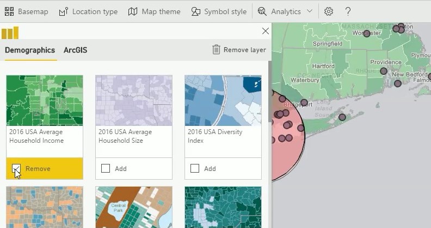The height and width of the screenshot is (228, 431).
Task: Close the layer panel with X
Action: [266, 31]
